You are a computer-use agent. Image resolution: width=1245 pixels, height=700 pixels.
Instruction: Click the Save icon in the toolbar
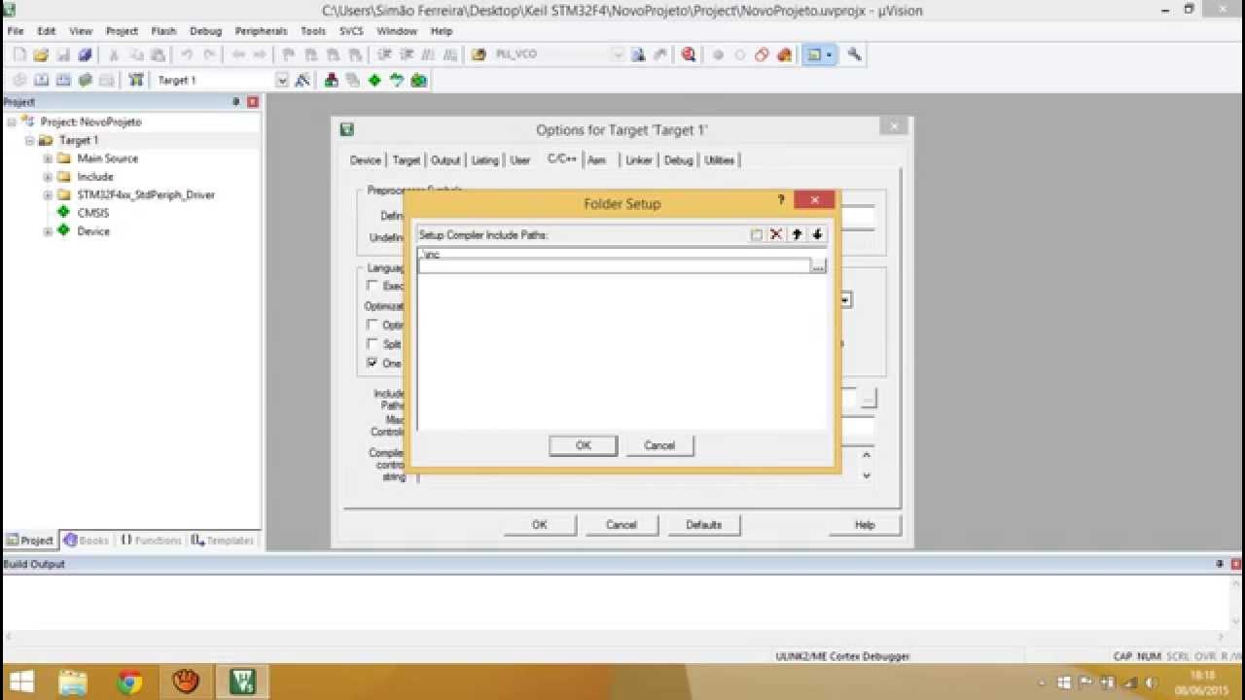[63, 55]
